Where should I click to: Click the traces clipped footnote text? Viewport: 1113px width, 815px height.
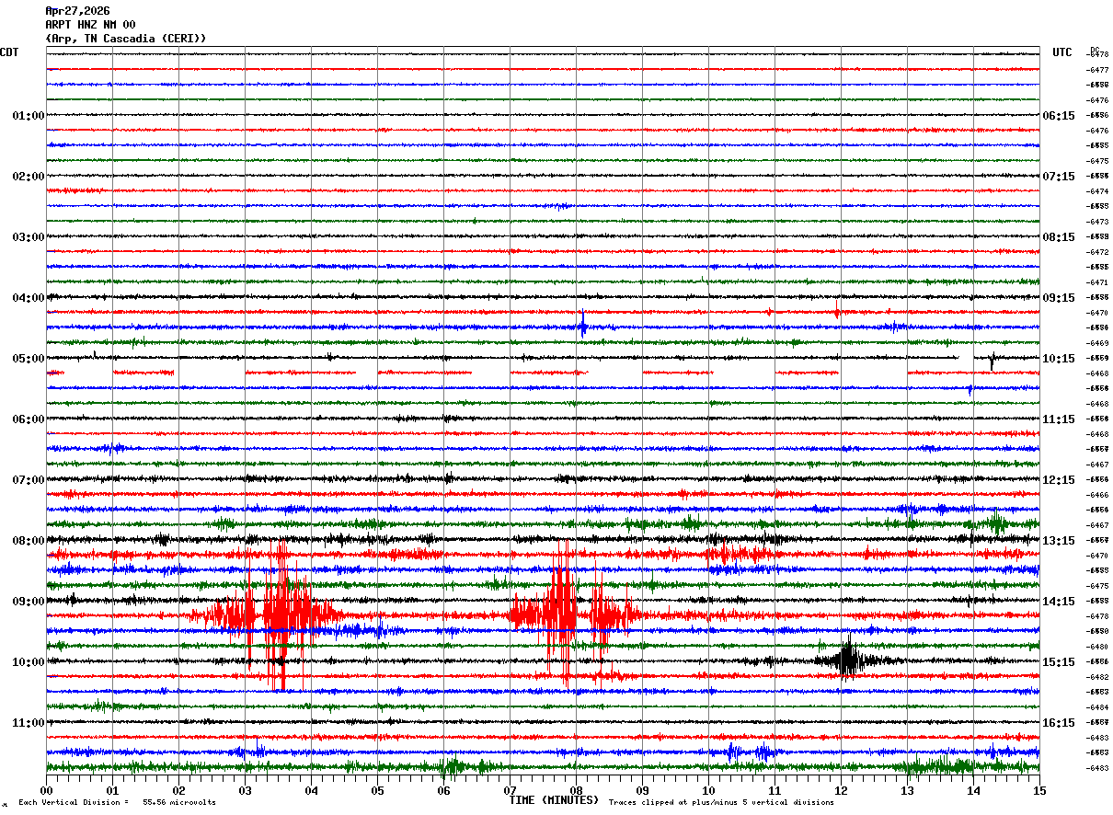pyautogui.click(x=721, y=803)
